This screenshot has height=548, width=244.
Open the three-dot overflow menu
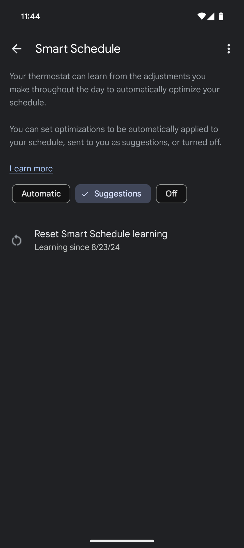229,49
